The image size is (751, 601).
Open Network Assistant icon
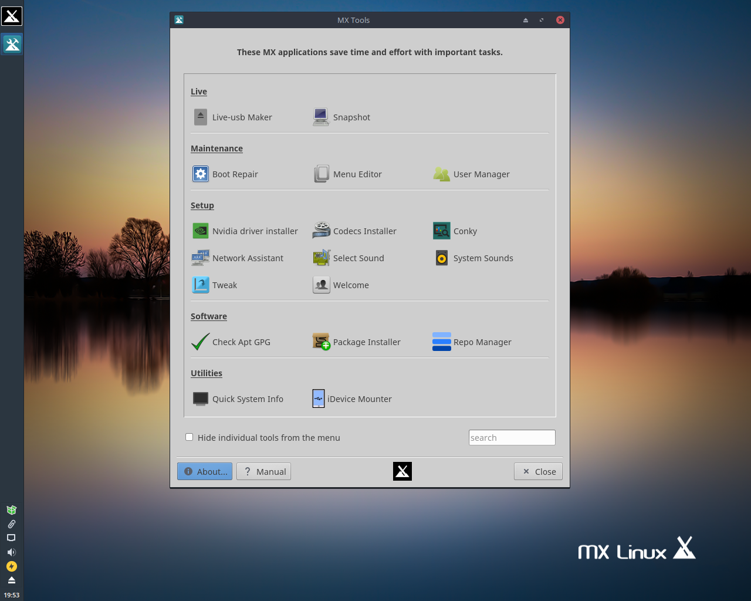point(201,258)
